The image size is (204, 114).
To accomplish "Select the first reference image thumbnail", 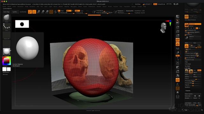I will click(186, 71).
